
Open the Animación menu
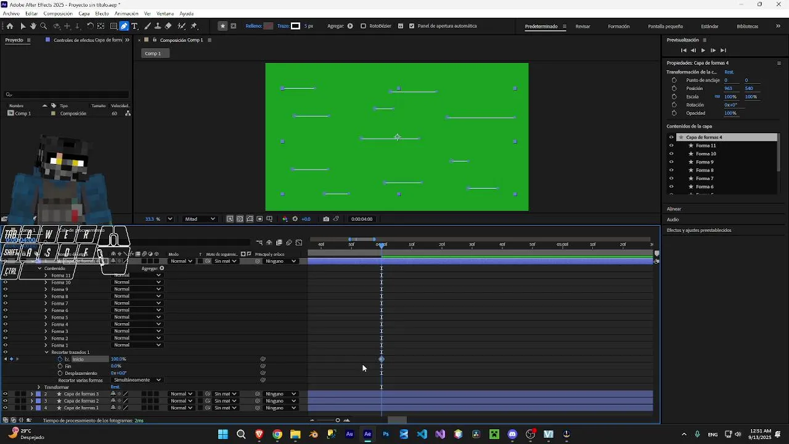126,14
